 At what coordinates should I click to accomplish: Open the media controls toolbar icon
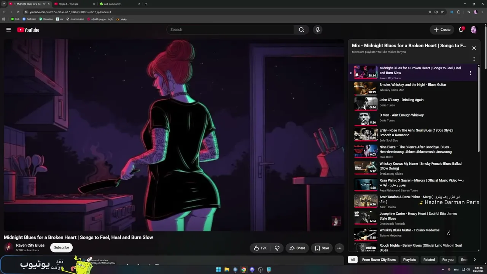[x=469, y=12]
